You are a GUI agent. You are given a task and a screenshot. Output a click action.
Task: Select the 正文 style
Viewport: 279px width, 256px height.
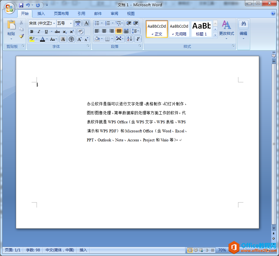[x=157, y=29]
